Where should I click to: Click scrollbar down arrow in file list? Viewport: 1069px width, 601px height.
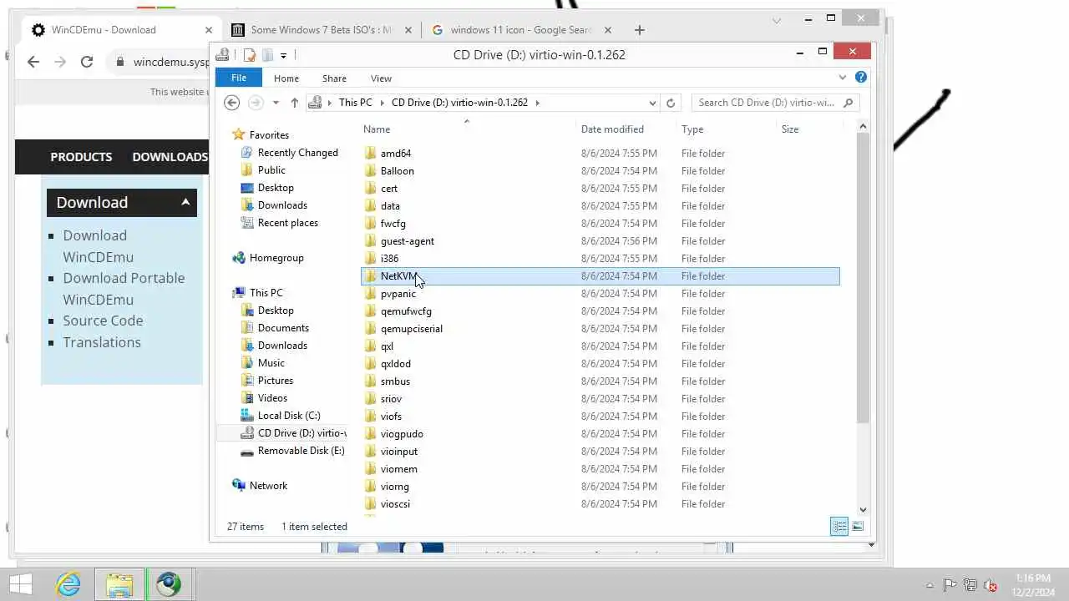pyautogui.click(x=863, y=509)
